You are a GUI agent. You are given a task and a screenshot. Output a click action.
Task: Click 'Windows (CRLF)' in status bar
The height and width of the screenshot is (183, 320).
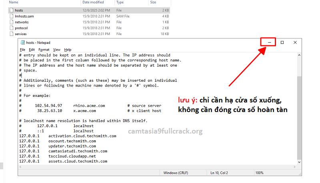[x=176, y=173]
